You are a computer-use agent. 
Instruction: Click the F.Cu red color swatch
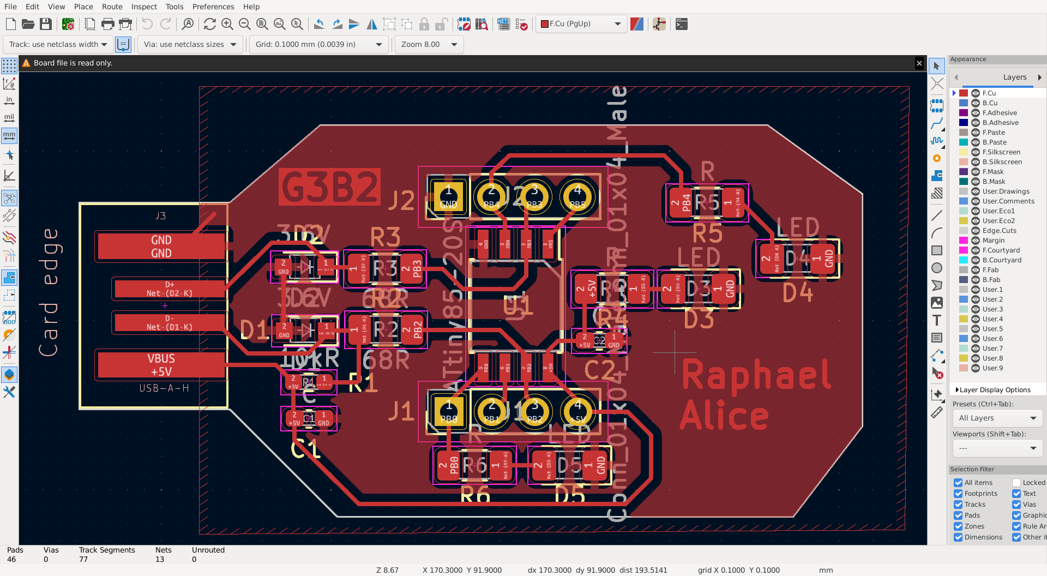tap(964, 93)
